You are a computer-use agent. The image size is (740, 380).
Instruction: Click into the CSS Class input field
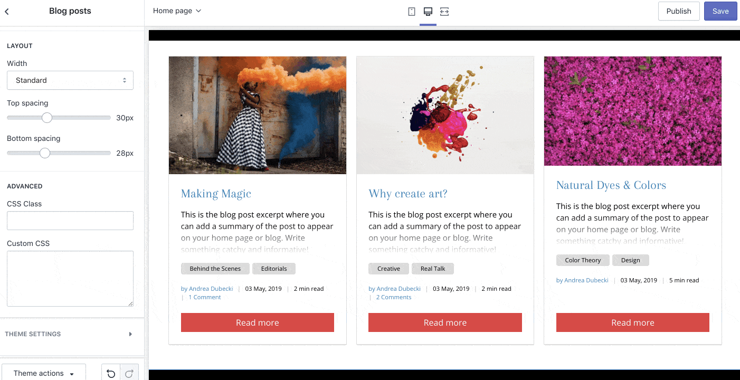(x=70, y=221)
